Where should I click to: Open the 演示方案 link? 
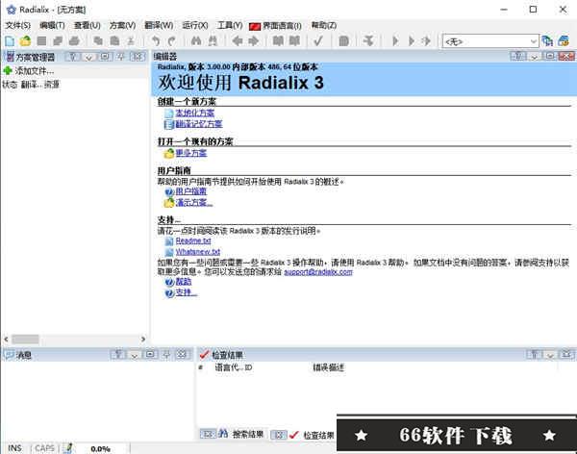194,203
